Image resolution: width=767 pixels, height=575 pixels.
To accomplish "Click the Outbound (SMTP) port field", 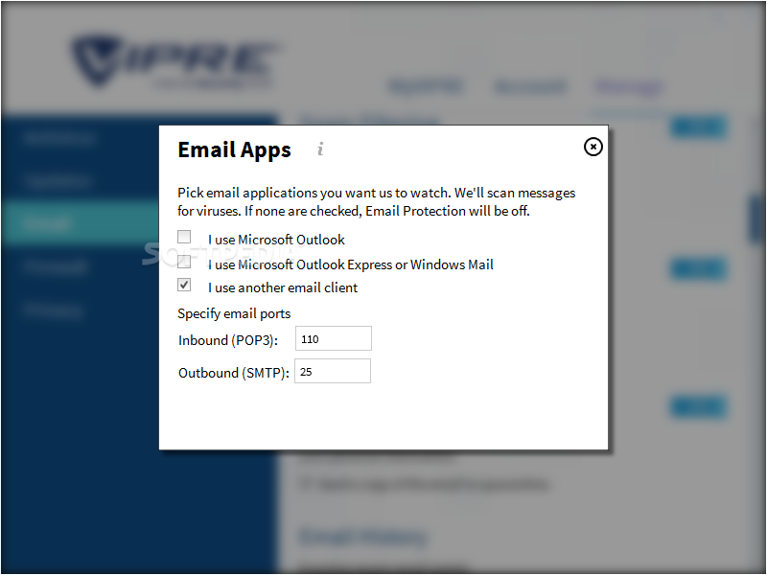I will [x=333, y=371].
